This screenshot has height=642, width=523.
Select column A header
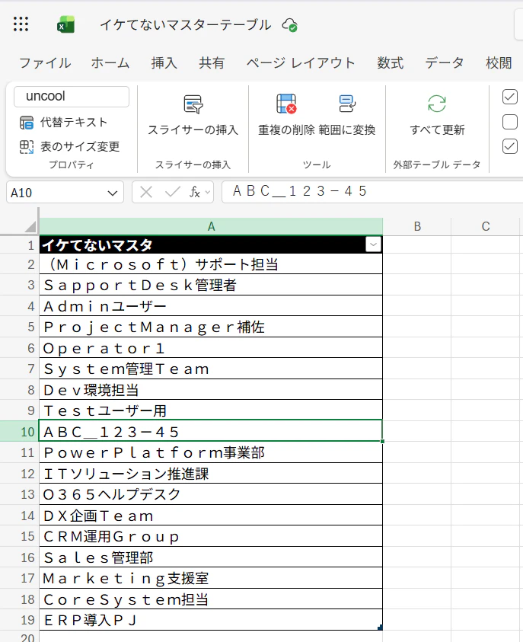(211, 226)
